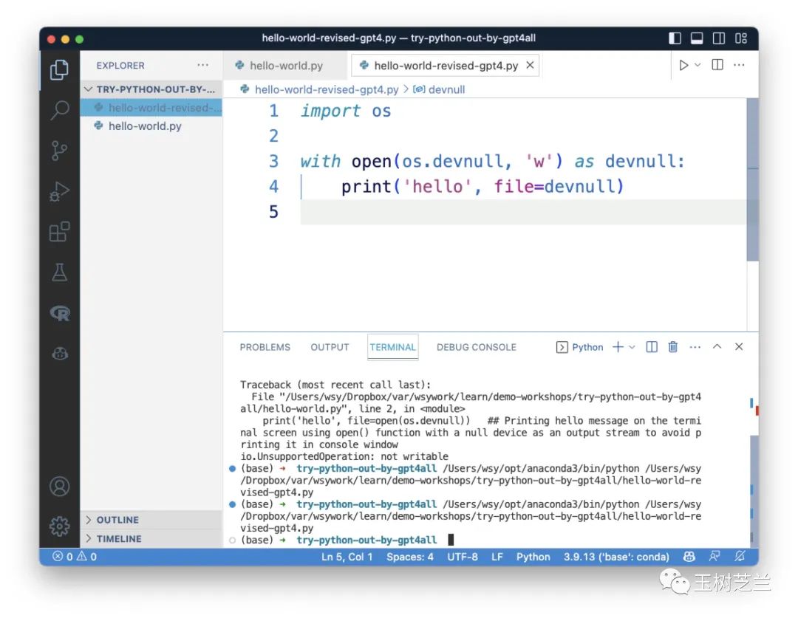Open editor More Actions menu
This screenshot has height=618, width=798.
pos(739,65)
